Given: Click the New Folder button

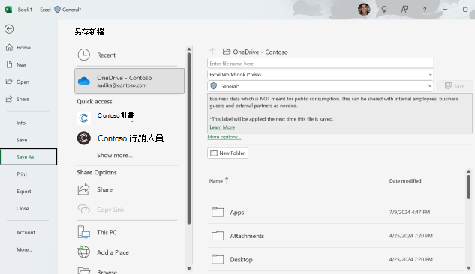Looking at the screenshot, I should 228,153.
